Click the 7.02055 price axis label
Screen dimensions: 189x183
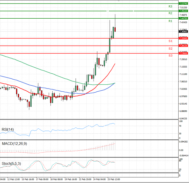click(183, 89)
